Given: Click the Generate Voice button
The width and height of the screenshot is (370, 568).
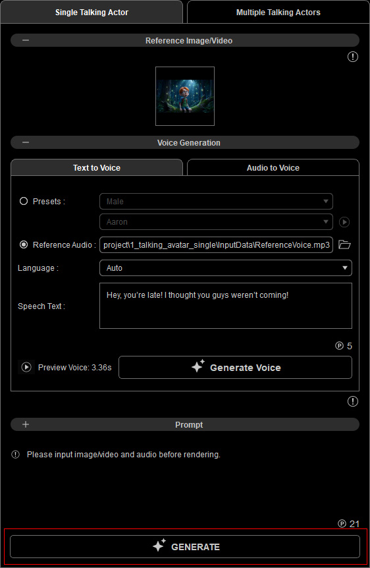Looking at the screenshot, I should (x=235, y=367).
